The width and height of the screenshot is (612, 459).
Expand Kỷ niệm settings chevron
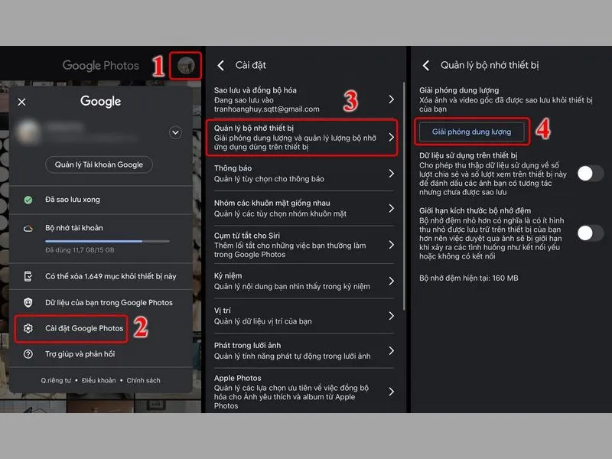tap(391, 281)
